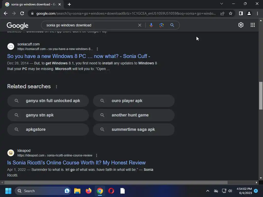
Task: Submit search with the magnifier icon
Action: pyautogui.click(x=172, y=25)
